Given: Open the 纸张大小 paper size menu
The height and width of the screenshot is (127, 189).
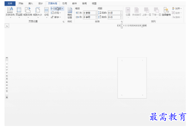Looking at the screenshot, I should tap(38, 13).
